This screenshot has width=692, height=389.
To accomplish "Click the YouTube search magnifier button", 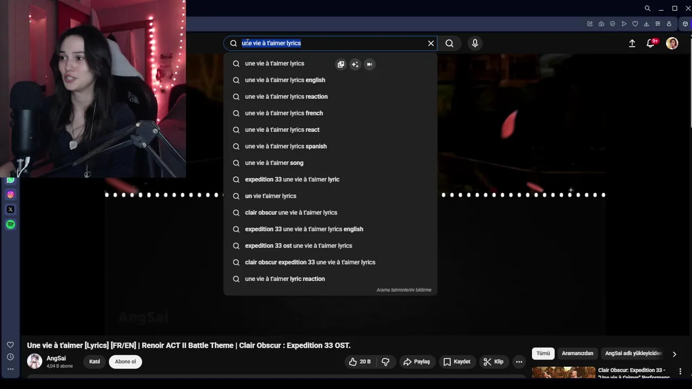I will 449,43.
